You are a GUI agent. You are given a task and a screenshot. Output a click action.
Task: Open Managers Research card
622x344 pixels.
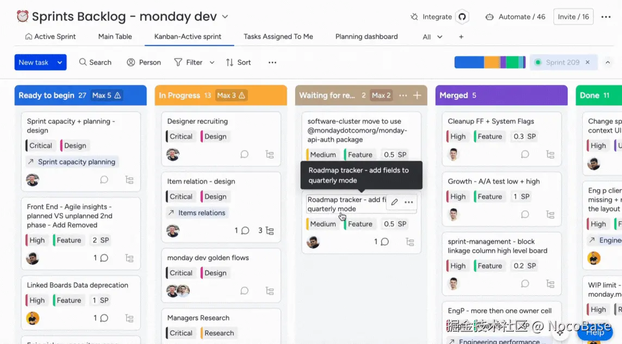point(198,318)
